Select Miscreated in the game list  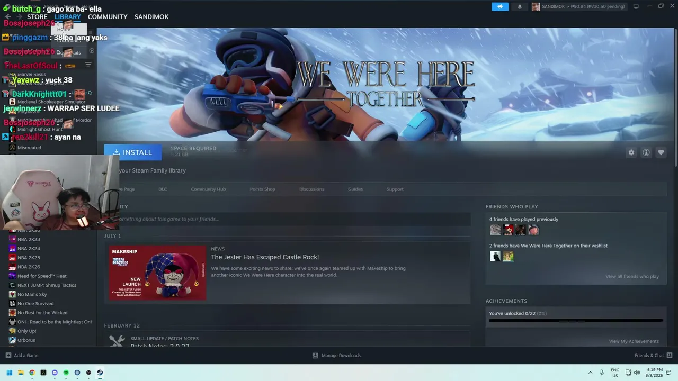coord(29,148)
